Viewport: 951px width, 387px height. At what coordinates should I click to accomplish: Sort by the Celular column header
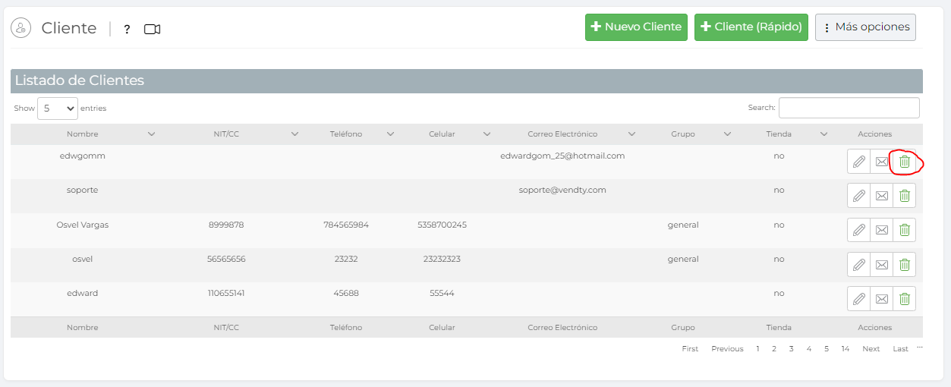coord(442,134)
